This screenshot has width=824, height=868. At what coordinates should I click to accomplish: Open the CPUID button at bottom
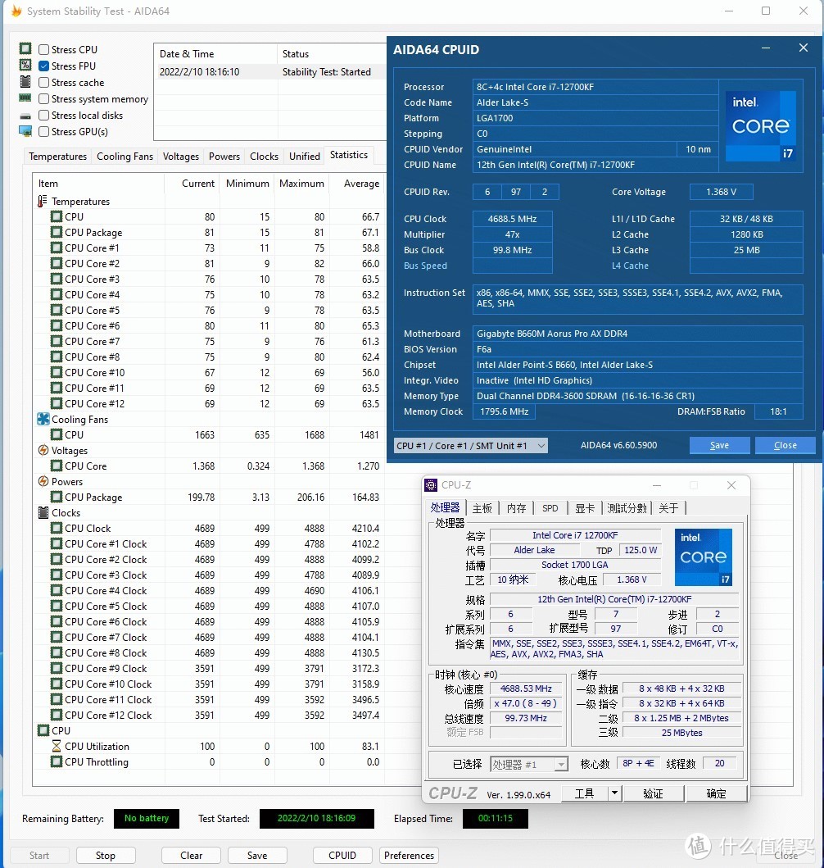[342, 855]
